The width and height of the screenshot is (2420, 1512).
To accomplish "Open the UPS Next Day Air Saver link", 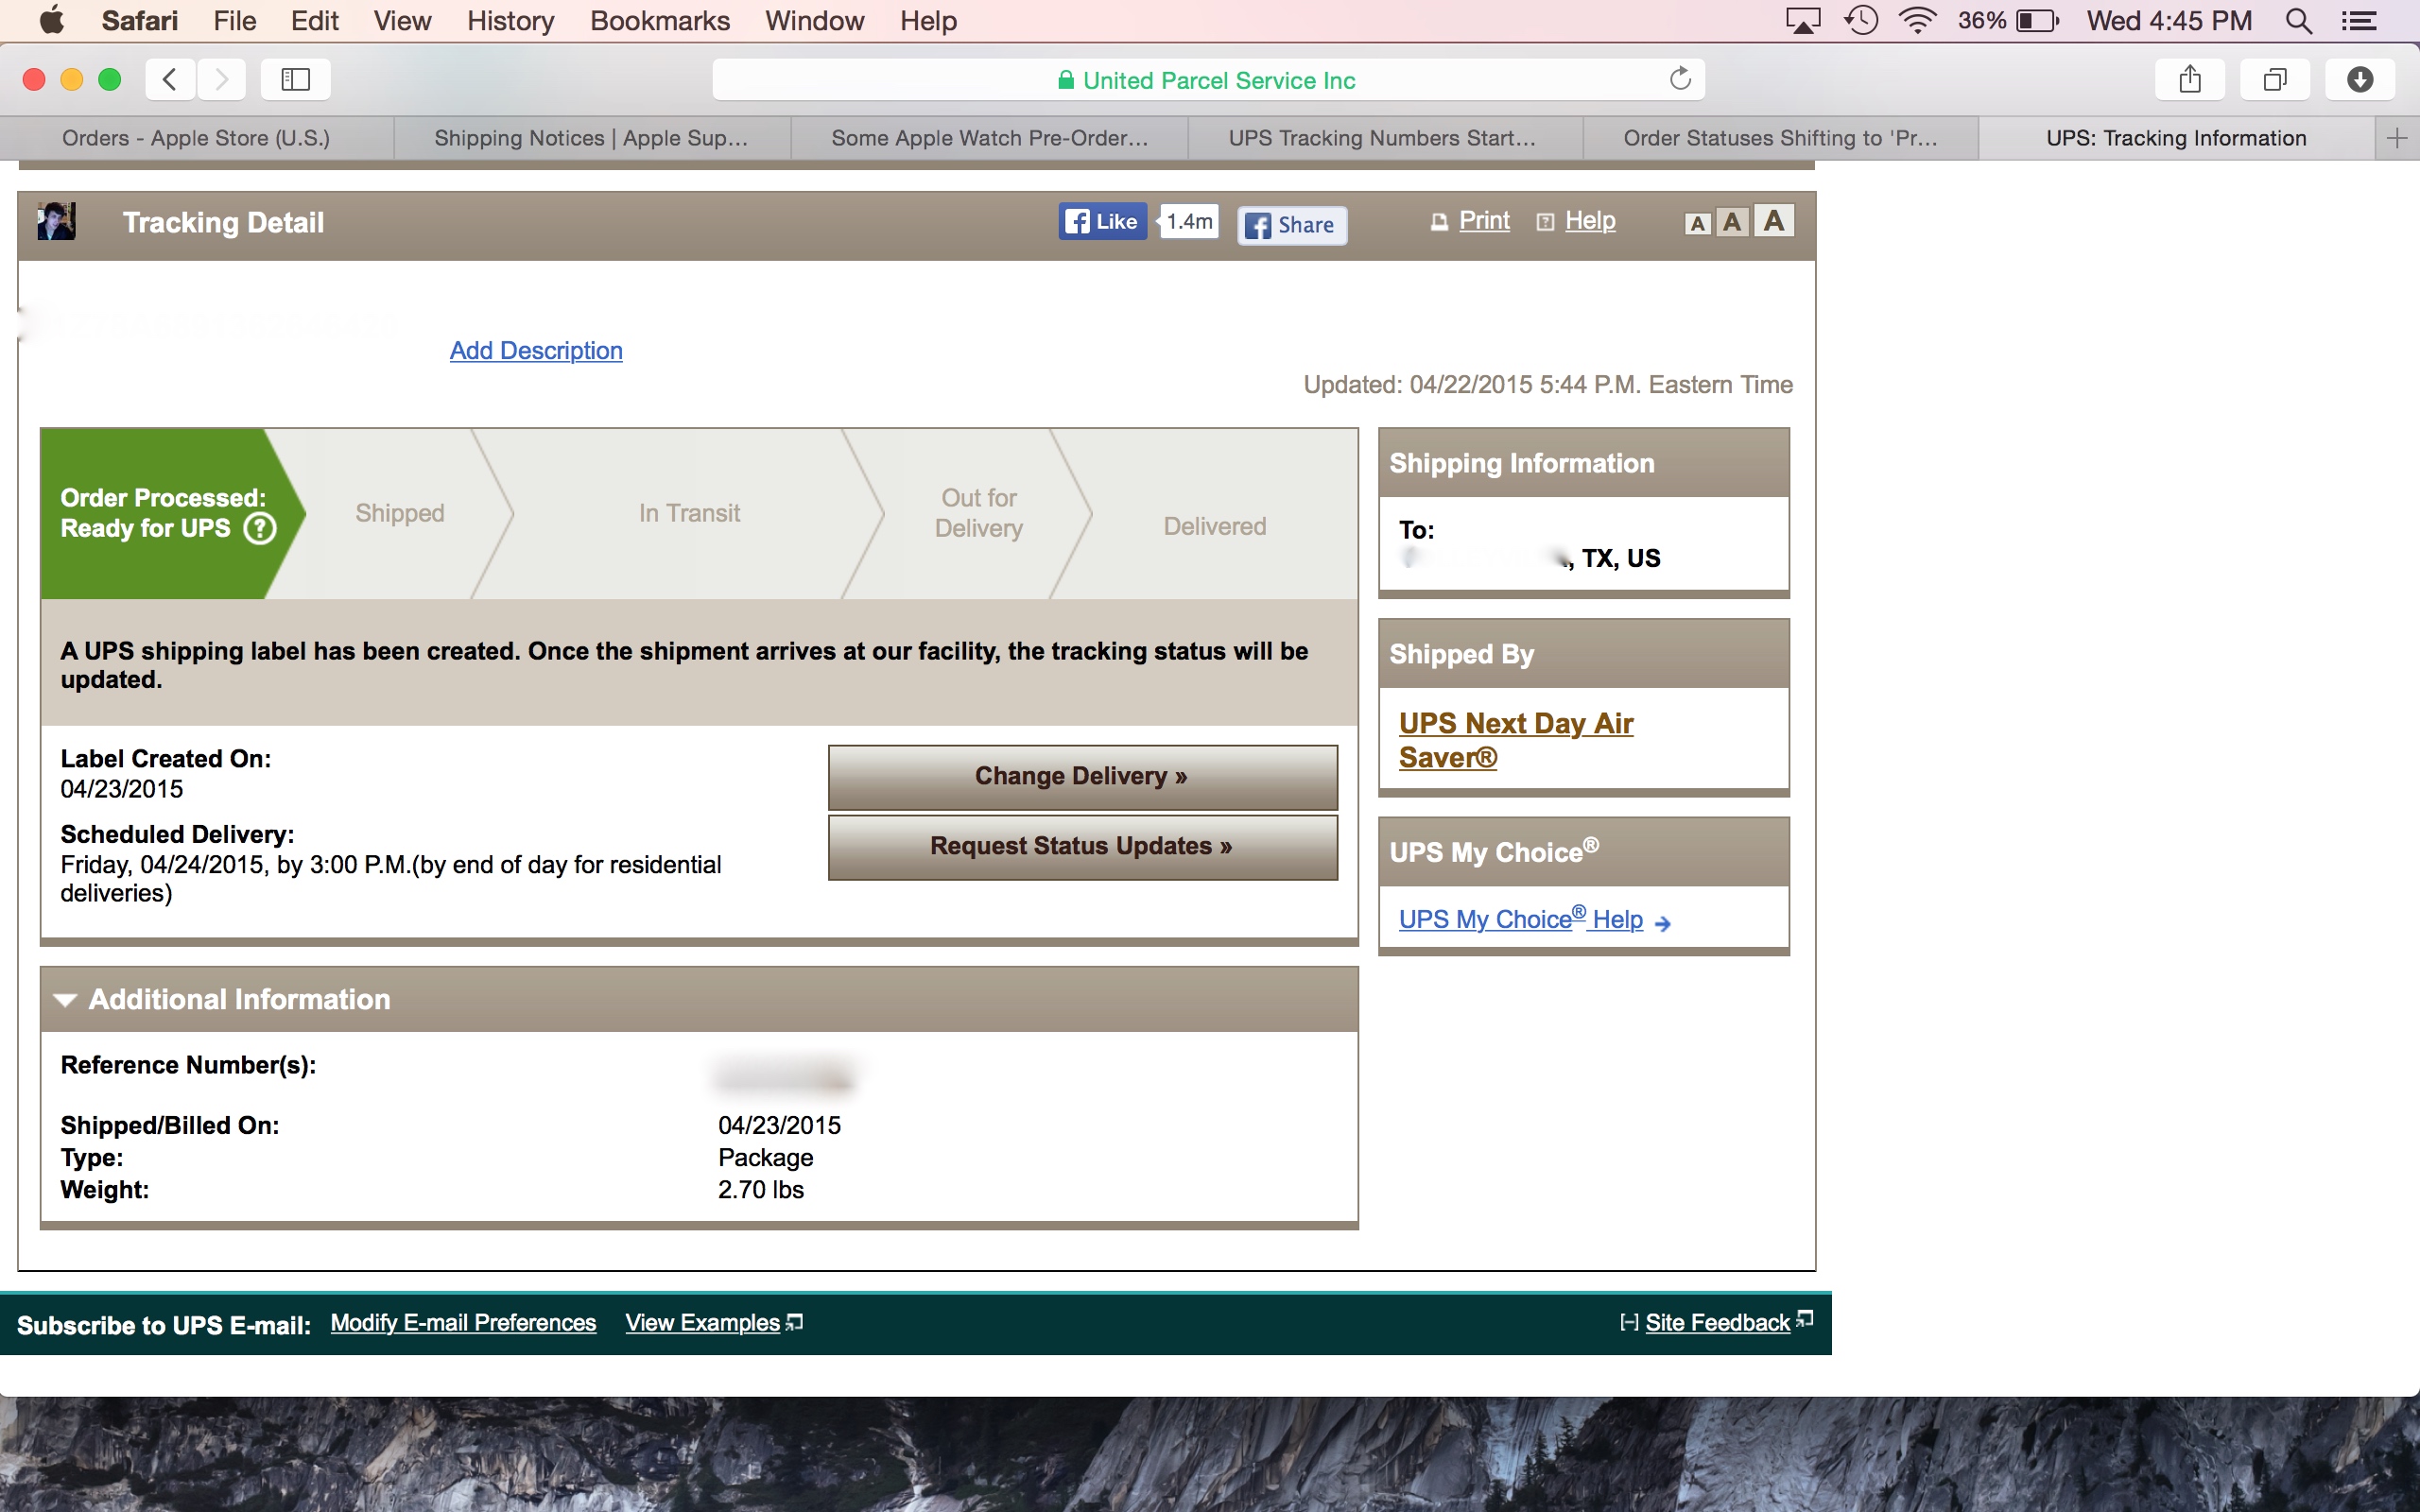I will (1516, 740).
